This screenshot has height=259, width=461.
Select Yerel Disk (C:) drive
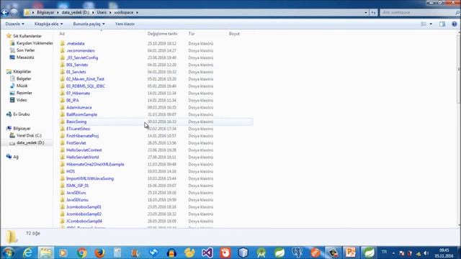point(29,136)
